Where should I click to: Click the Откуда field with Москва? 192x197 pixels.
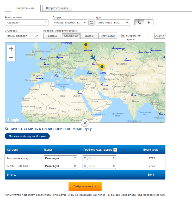[70, 23]
